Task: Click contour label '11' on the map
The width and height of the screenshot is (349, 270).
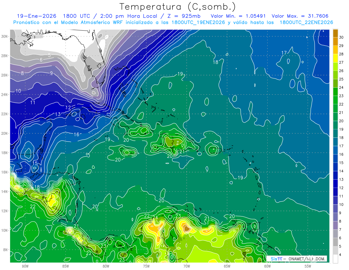Action: pos(33,103)
